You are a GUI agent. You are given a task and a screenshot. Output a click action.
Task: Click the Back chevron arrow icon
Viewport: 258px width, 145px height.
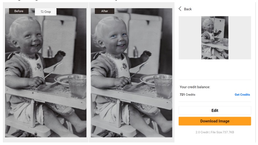pos(180,9)
